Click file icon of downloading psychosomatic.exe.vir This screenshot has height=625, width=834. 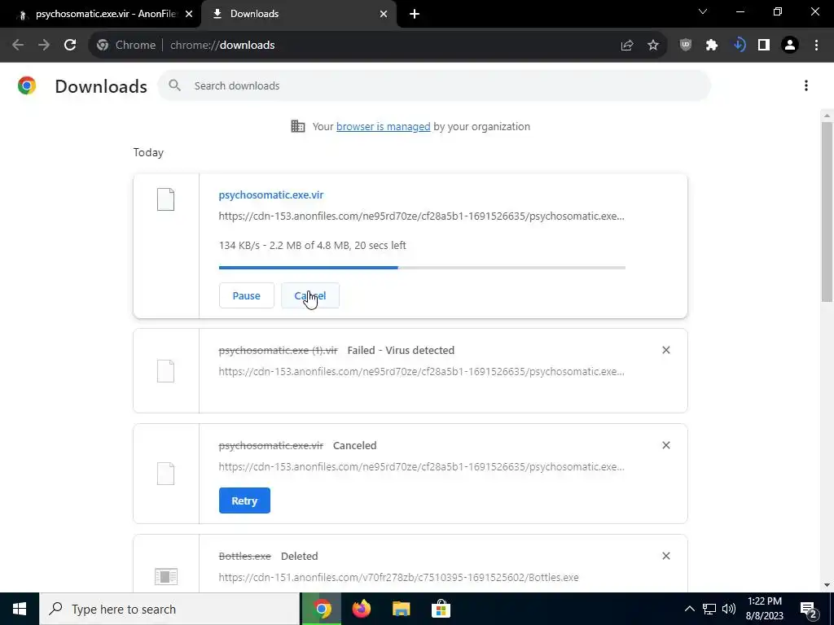click(165, 199)
